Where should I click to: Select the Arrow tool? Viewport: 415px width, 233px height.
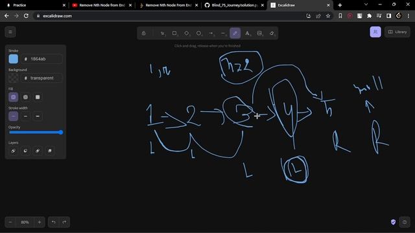[x=211, y=33]
